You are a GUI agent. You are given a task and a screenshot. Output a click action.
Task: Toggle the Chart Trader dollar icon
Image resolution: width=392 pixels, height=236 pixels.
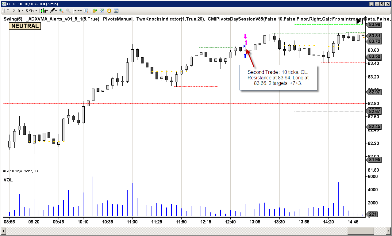(x=109, y=11)
